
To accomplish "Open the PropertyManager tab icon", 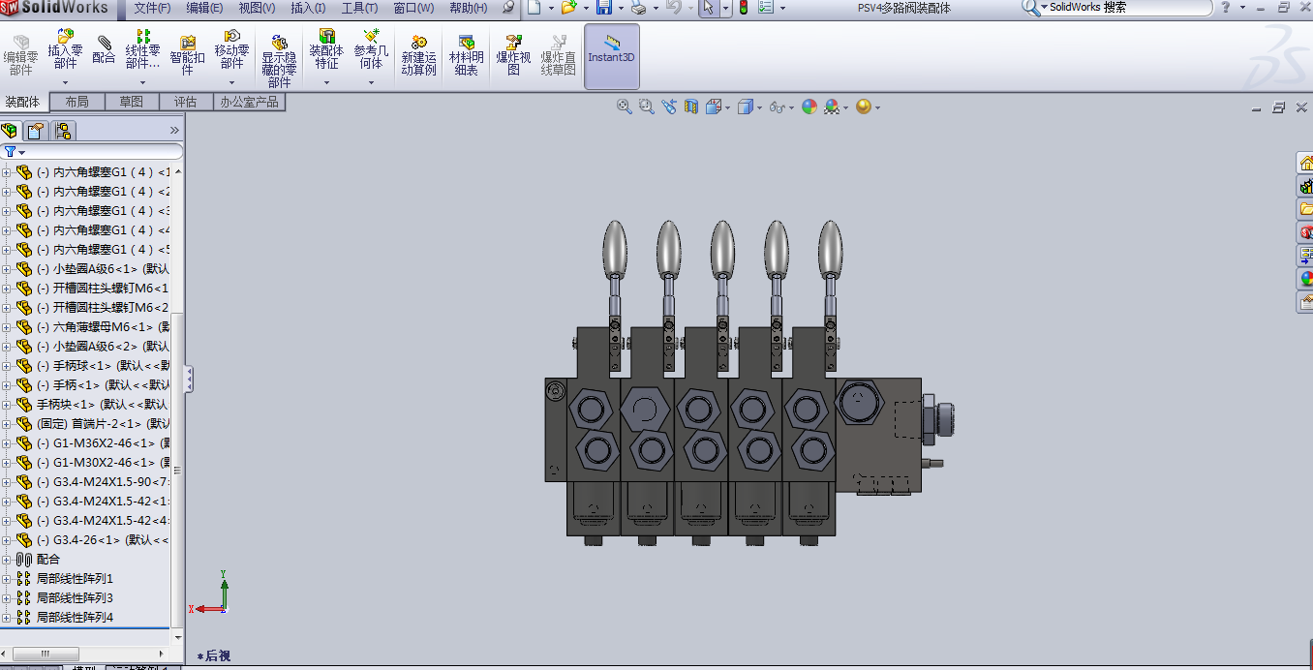I will click(x=36, y=131).
